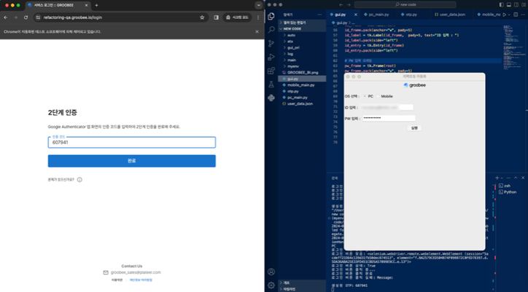528x292 pixels.
Task: Open Chrome's side panel icon
Action: point(216,17)
